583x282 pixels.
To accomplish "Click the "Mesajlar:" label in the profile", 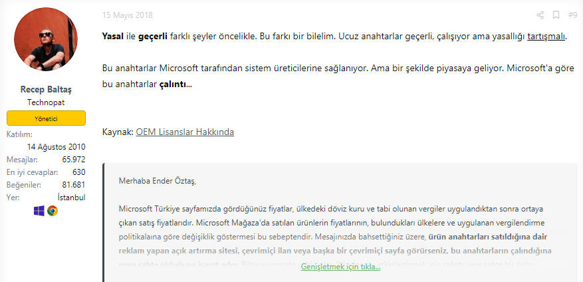I will 22,160.
